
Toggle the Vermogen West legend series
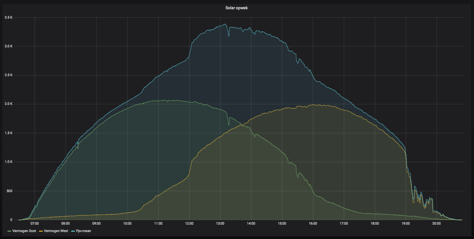(56, 231)
